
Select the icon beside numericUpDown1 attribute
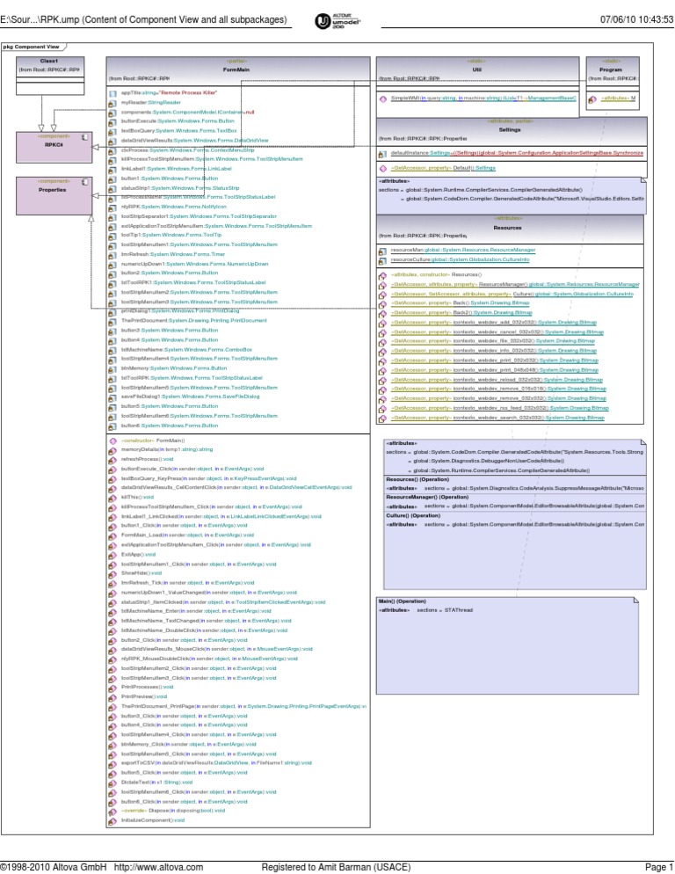pos(112,264)
